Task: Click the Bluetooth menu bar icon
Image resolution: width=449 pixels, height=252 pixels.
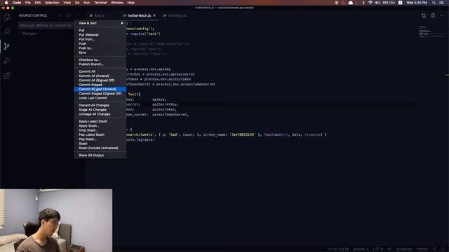Action: pyautogui.click(x=363, y=3)
